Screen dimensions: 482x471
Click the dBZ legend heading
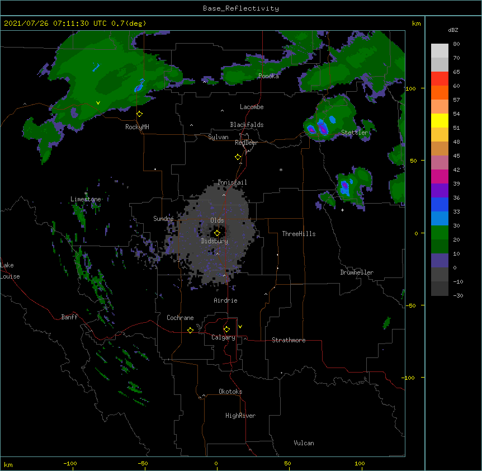453,30
